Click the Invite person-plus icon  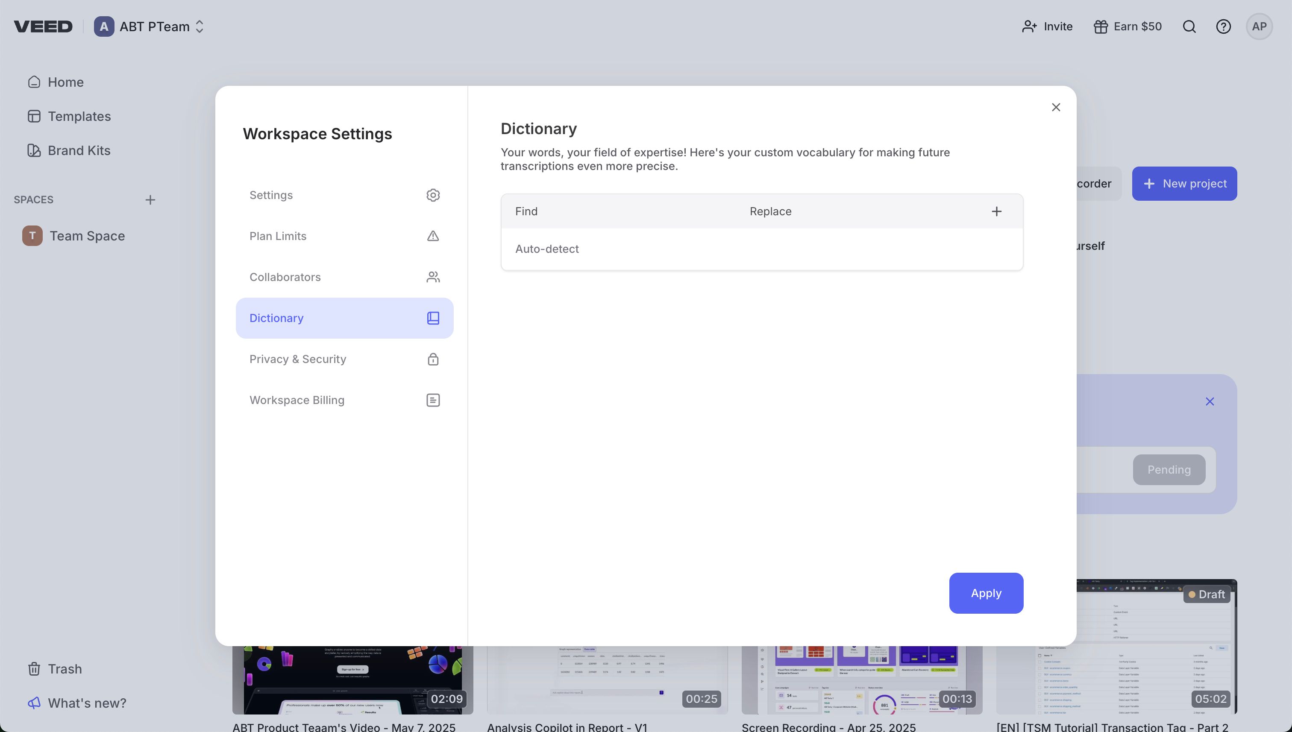1030,26
